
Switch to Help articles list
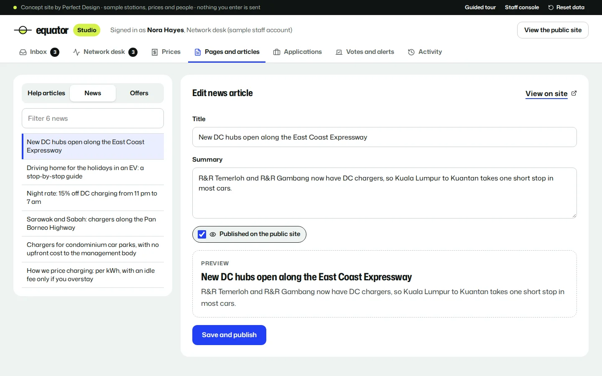(46, 93)
